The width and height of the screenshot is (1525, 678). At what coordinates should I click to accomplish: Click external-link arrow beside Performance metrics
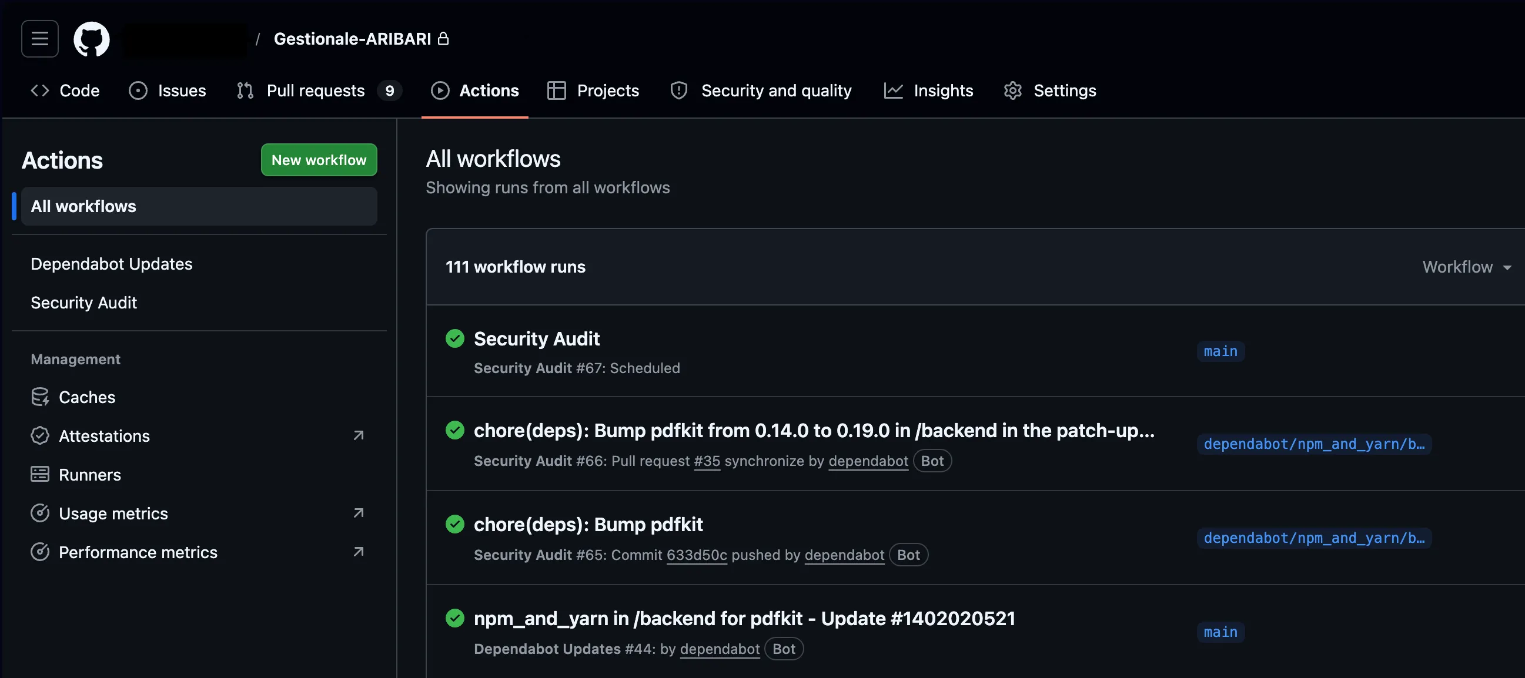pos(359,552)
